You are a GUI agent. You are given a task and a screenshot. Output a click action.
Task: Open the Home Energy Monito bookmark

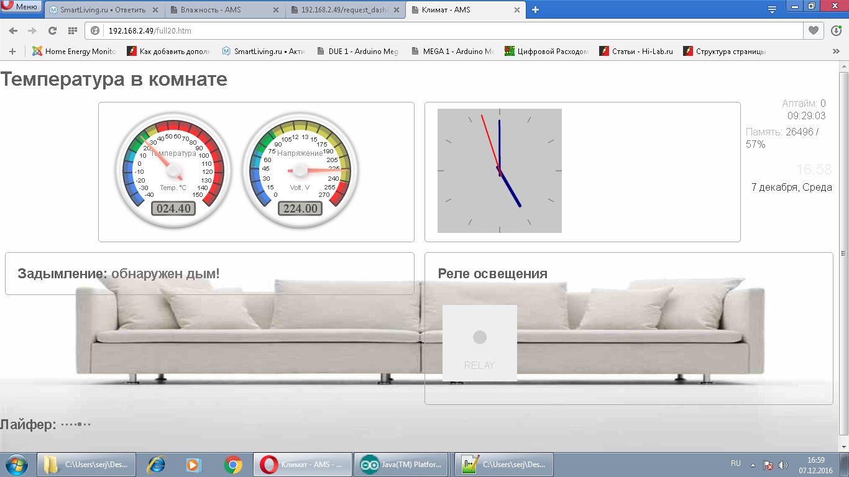[x=75, y=52]
